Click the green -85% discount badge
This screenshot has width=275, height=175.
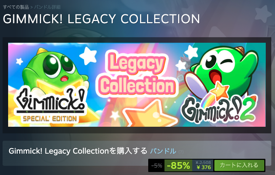(178, 165)
